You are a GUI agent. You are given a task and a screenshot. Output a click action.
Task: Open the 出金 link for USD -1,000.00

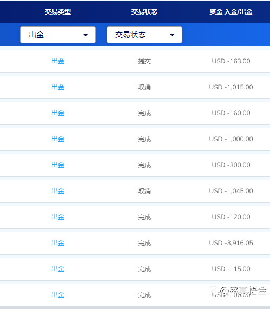[58, 139]
